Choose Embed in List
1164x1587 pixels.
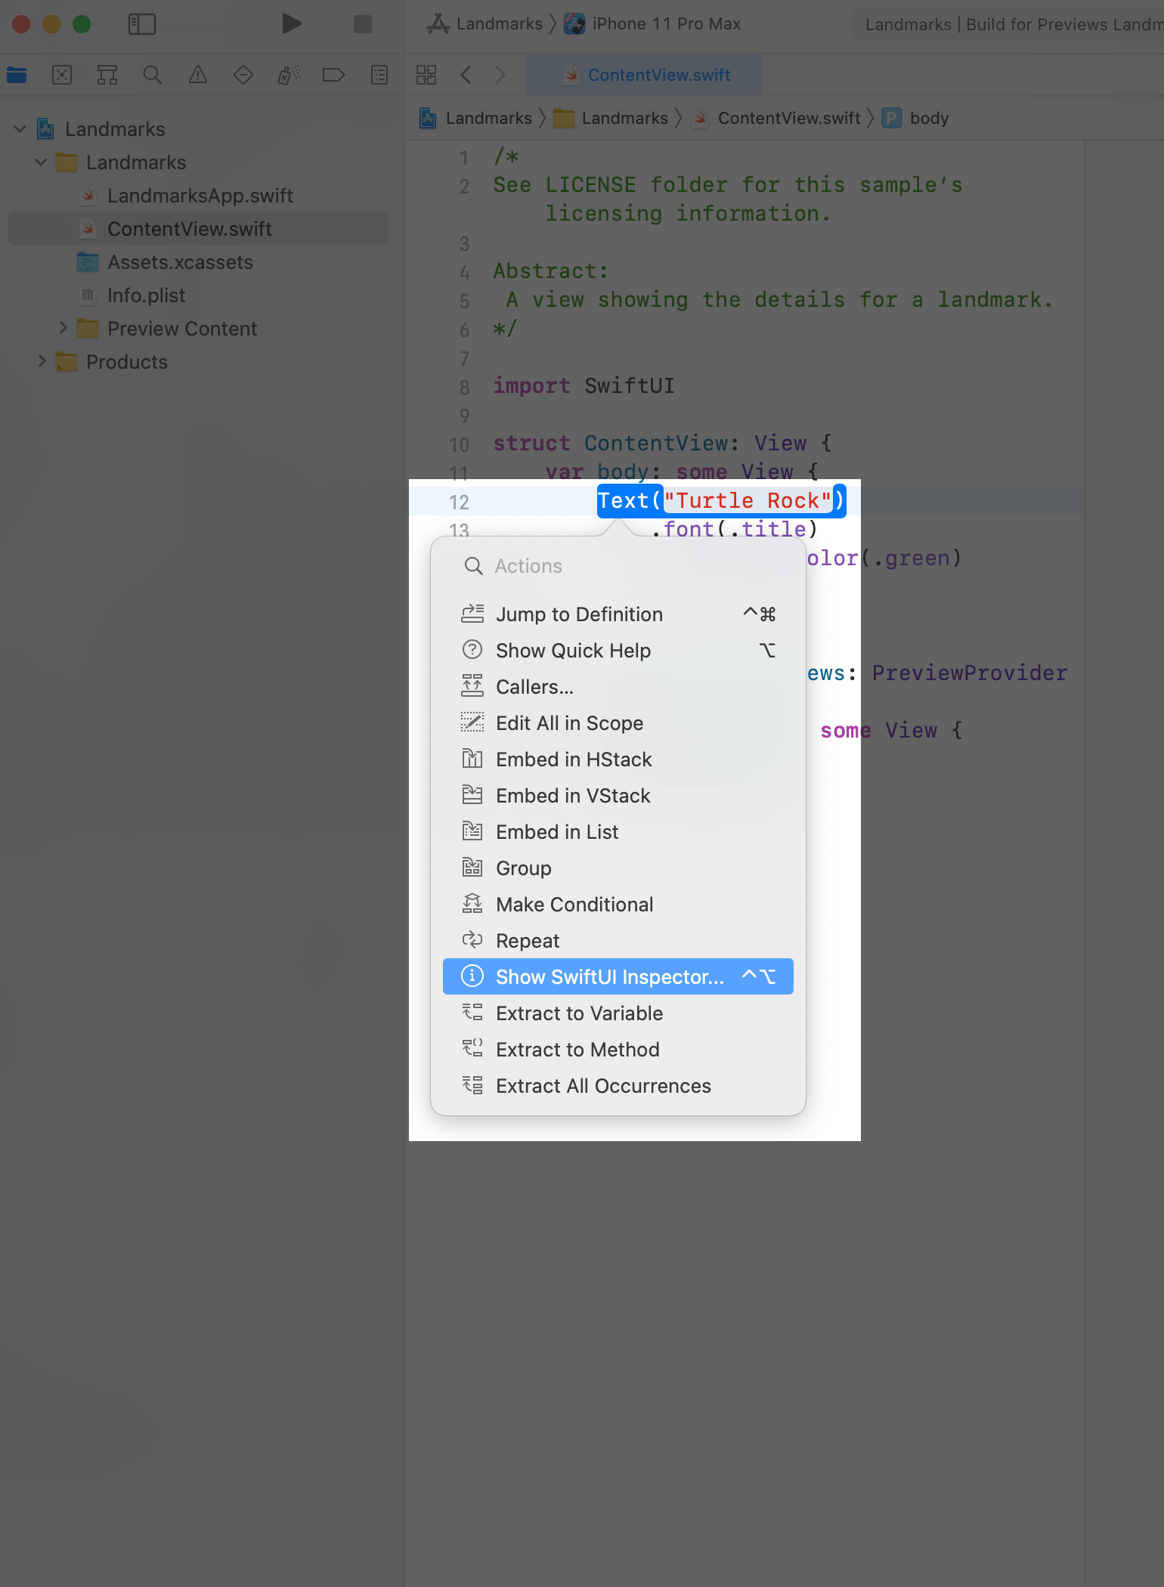point(618,832)
